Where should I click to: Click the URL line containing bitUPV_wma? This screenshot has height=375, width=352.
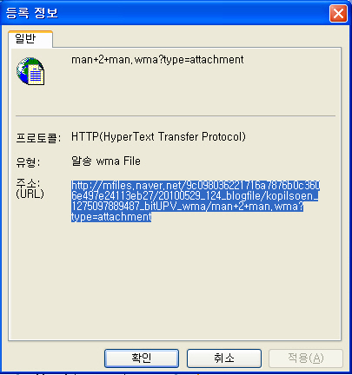click(187, 207)
